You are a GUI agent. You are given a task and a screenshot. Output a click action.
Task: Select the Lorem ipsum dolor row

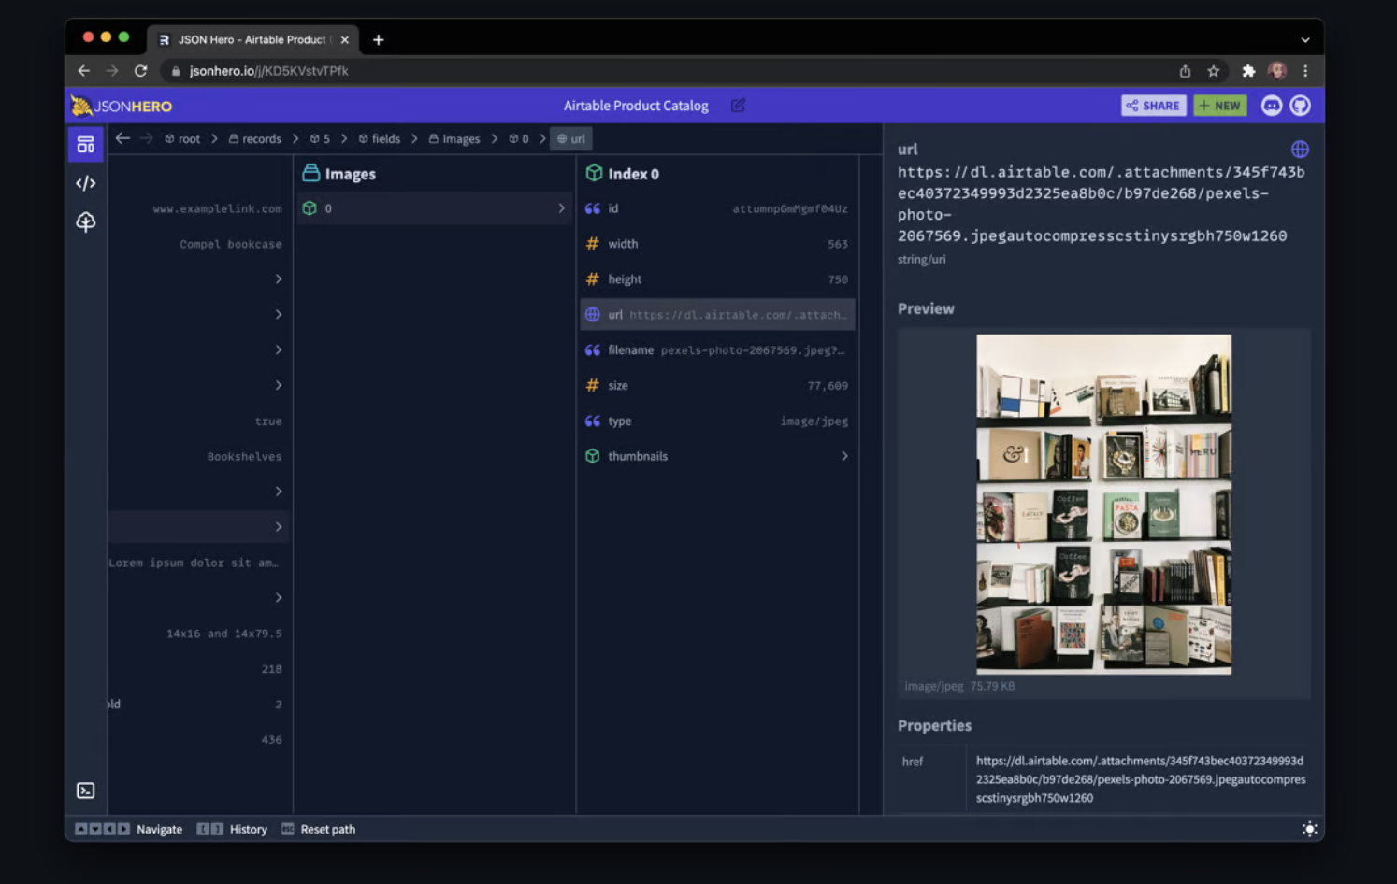coord(200,563)
